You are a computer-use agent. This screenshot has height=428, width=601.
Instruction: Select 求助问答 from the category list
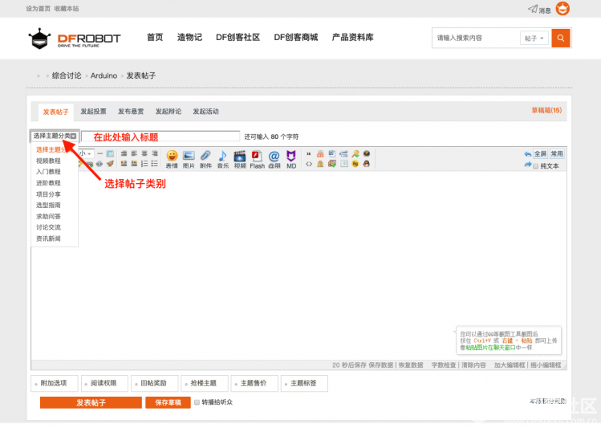click(x=48, y=217)
